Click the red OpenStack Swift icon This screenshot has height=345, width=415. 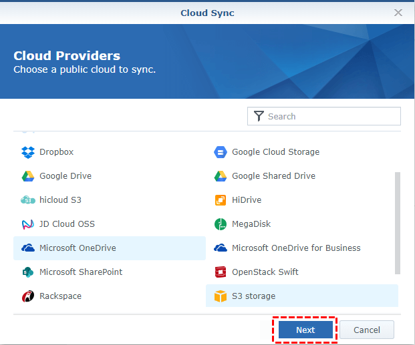(x=221, y=272)
